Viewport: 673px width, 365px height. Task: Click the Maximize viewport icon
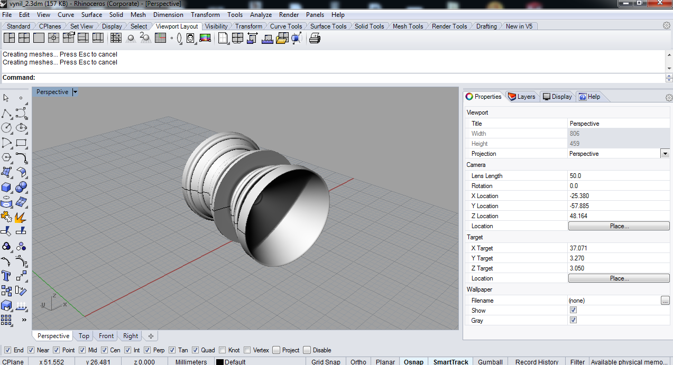39,38
